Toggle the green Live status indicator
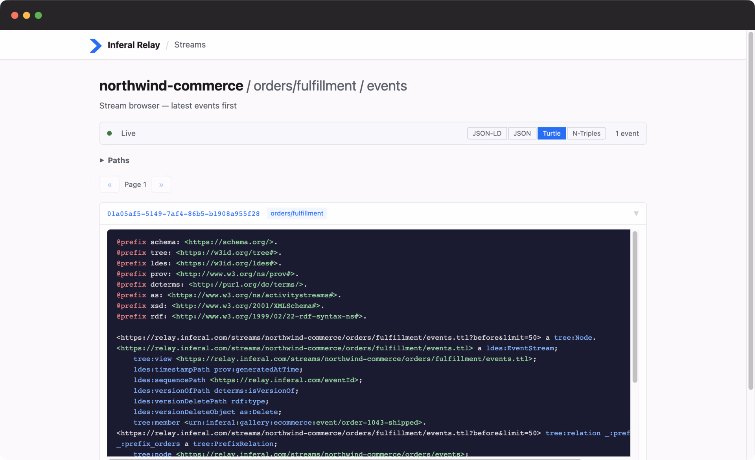The width and height of the screenshot is (755, 460). (x=110, y=133)
